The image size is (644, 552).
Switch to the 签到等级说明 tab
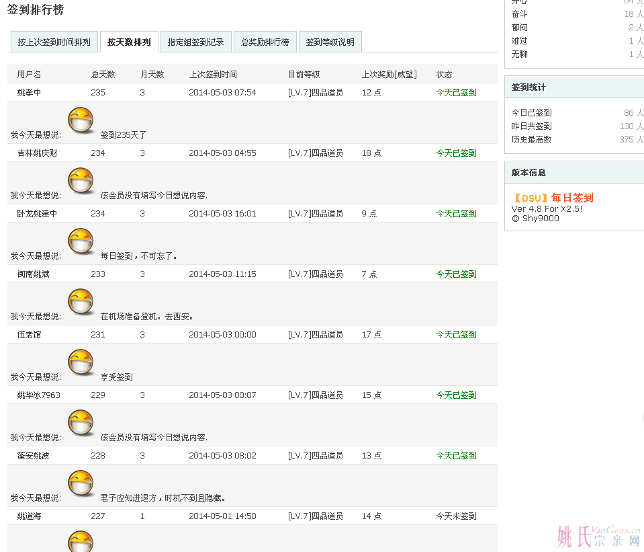pyautogui.click(x=330, y=42)
